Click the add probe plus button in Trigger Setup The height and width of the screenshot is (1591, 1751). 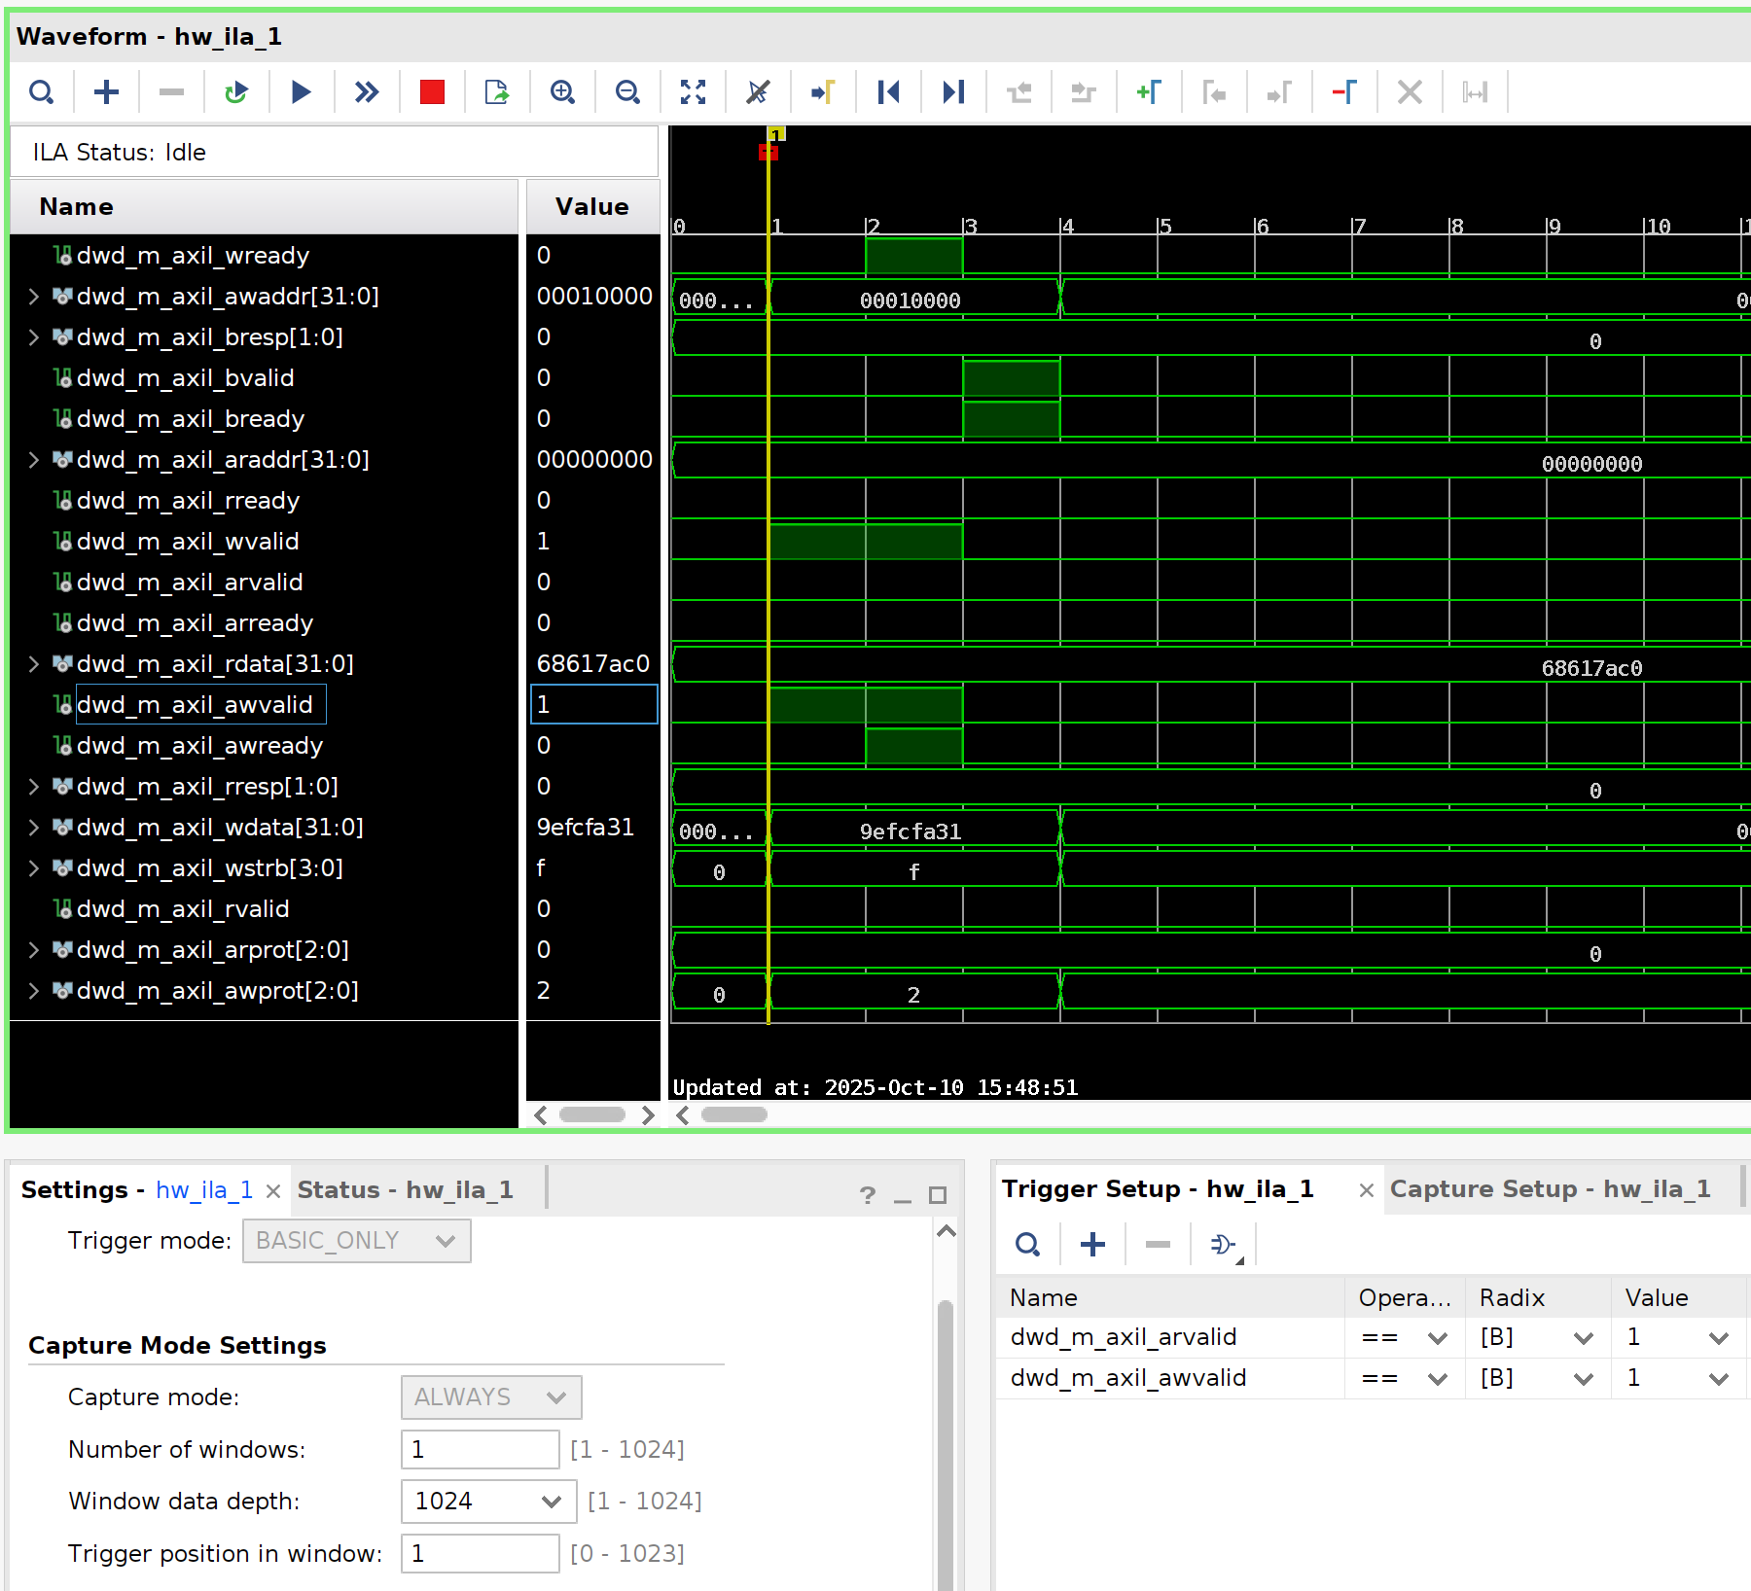[x=1092, y=1245]
